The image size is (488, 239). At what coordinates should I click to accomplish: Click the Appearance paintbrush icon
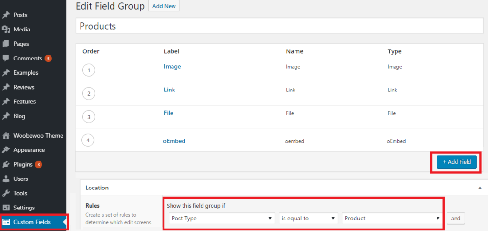pos(6,150)
